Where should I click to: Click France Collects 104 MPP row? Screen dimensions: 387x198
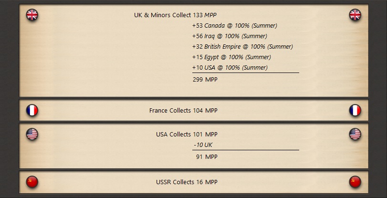[x=194, y=110]
